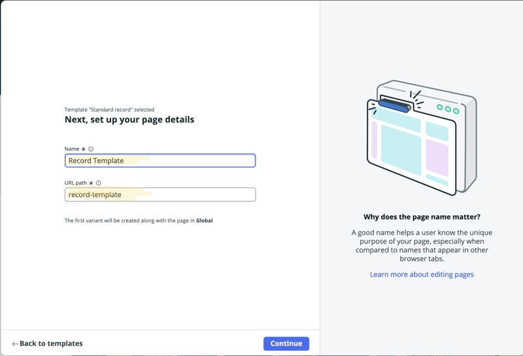Focus the URL path field with record-template
The width and height of the screenshot is (523, 356).
point(160,194)
